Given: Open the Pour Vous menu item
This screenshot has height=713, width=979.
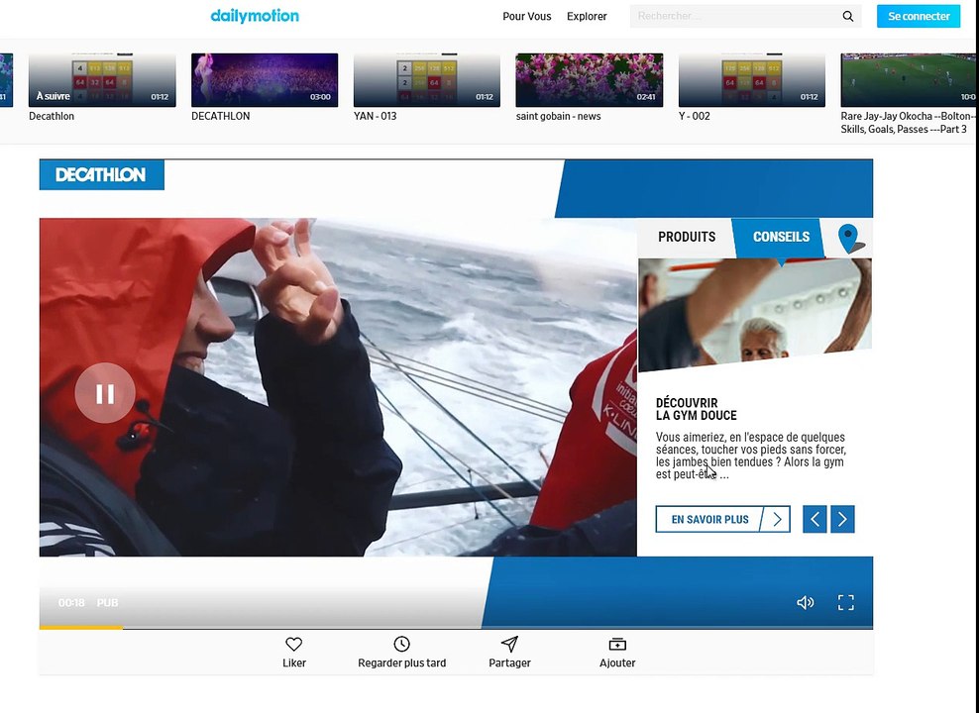Looking at the screenshot, I should point(527,16).
